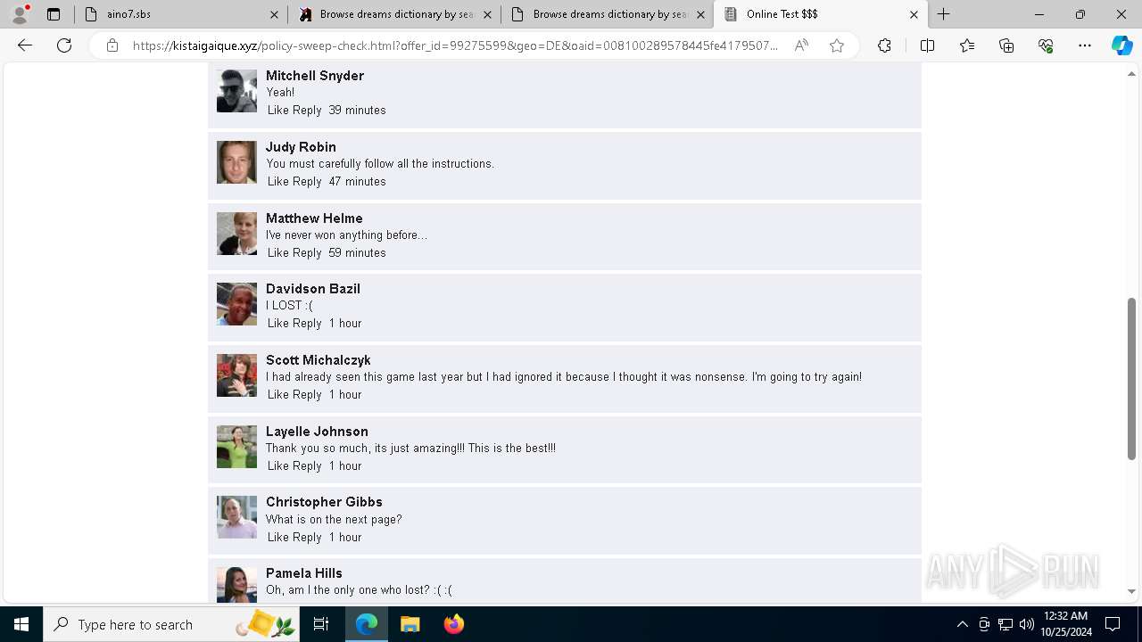1142x642 pixels.
Task: Add page to favorites star icon
Action: click(x=837, y=45)
